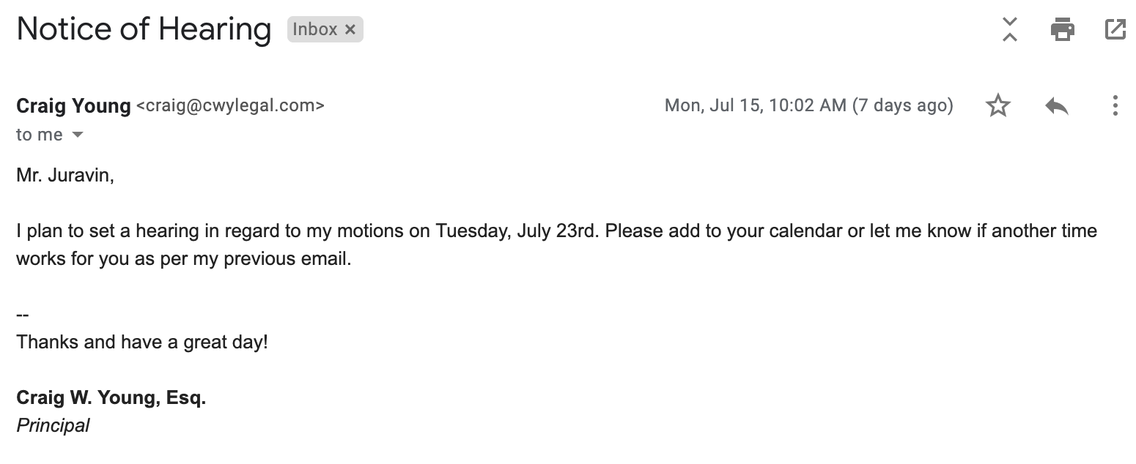Image resolution: width=1136 pixels, height=464 pixels.
Task: Open the three-dot More options menu
Action: tap(1115, 106)
